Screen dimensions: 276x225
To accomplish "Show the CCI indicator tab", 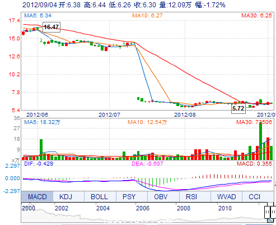I will click(x=258, y=196).
